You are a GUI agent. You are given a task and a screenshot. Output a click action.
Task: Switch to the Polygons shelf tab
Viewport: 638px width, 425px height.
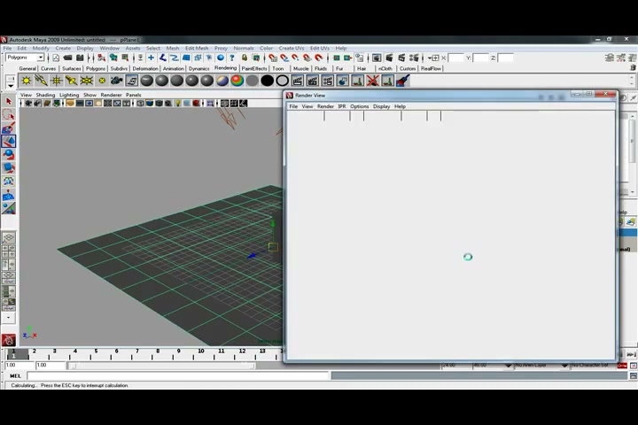tap(96, 68)
